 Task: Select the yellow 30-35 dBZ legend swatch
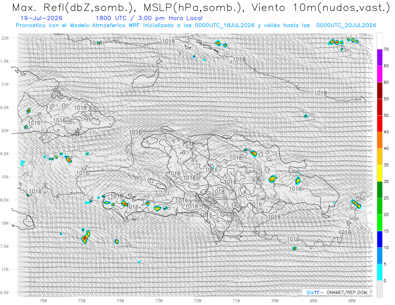(x=380, y=173)
